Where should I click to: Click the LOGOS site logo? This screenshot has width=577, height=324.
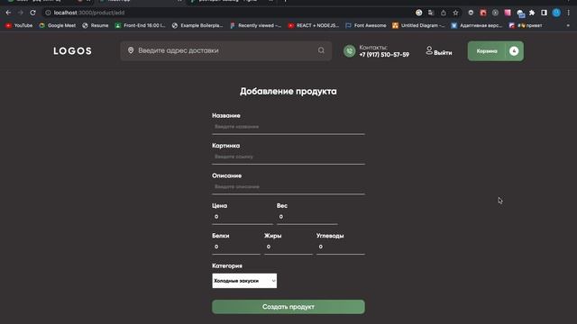pyautogui.click(x=72, y=51)
